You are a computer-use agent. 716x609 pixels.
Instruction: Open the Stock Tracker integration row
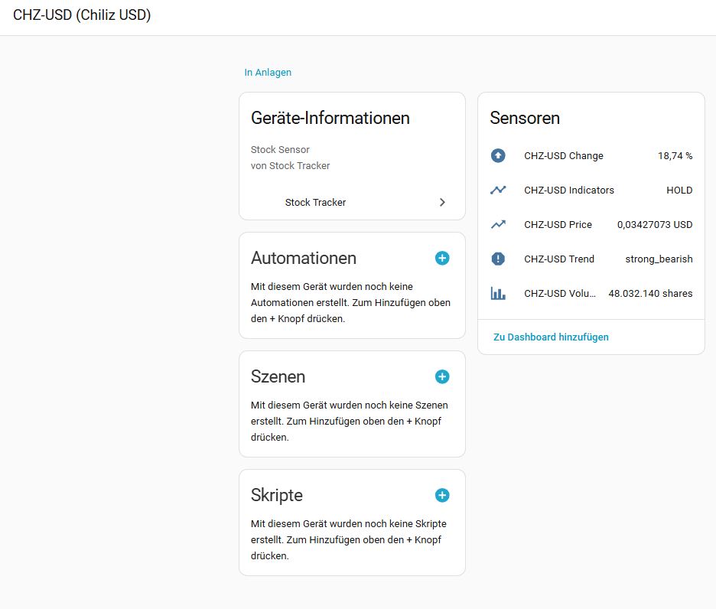[315, 203]
